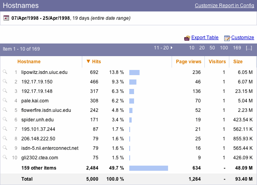The height and width of the screenshot is (185, 257).
Task: Click magnifier icon for gli2302.ctea.com row
Action: (x=5, y=157)
